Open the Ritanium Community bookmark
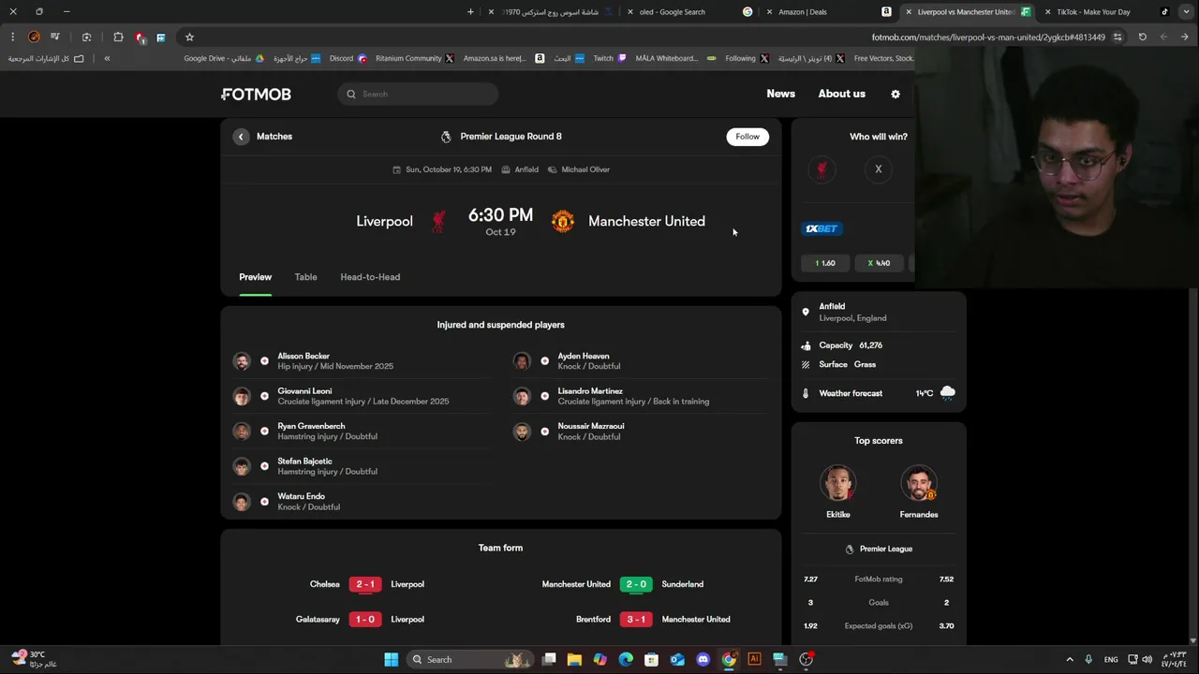 [x=414, y=58]
